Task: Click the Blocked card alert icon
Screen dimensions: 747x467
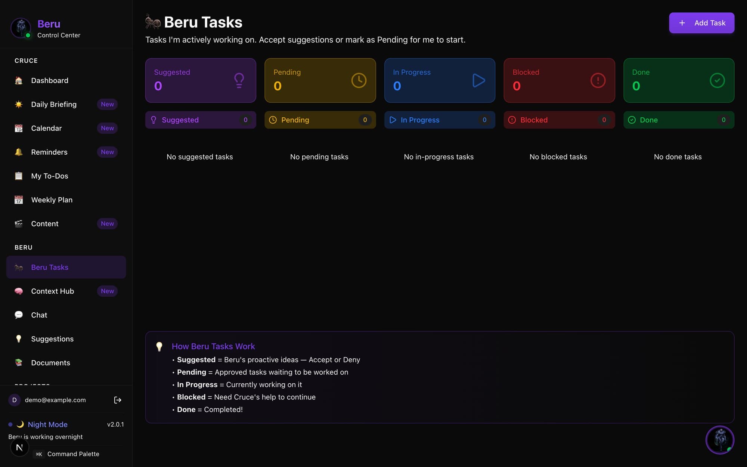Action: (x=598, y=80)
